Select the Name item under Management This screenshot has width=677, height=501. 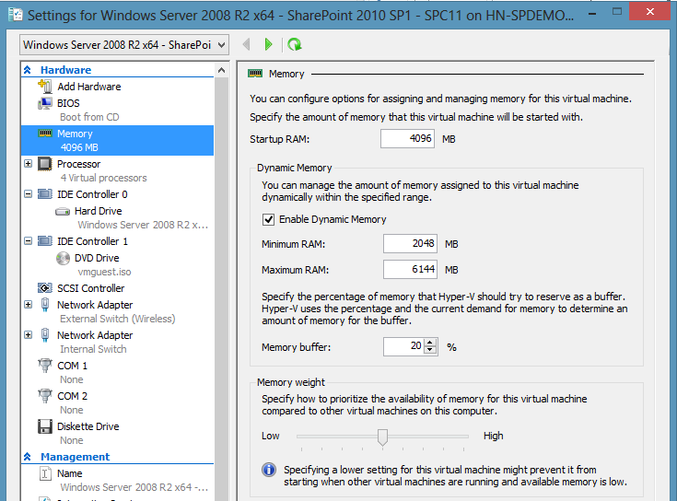click(x=69, y=473)
